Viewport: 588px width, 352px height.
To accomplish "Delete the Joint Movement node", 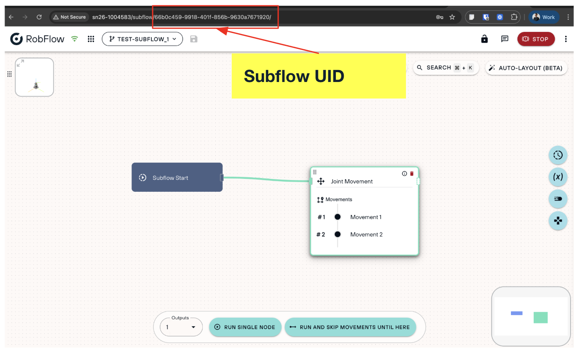I will coord(412,174).
